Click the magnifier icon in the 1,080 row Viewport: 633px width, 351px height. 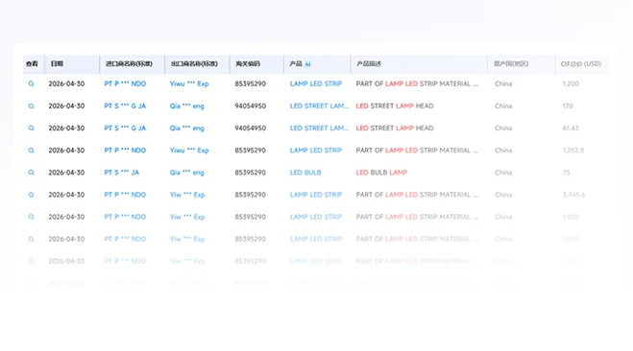point(31,217)
